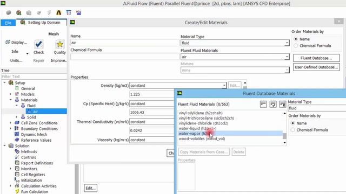Select all items icon in Fluent Database Materials
The width and height of the screenshot is (346, 194).
pyautogui.click(x=263, y=104)
